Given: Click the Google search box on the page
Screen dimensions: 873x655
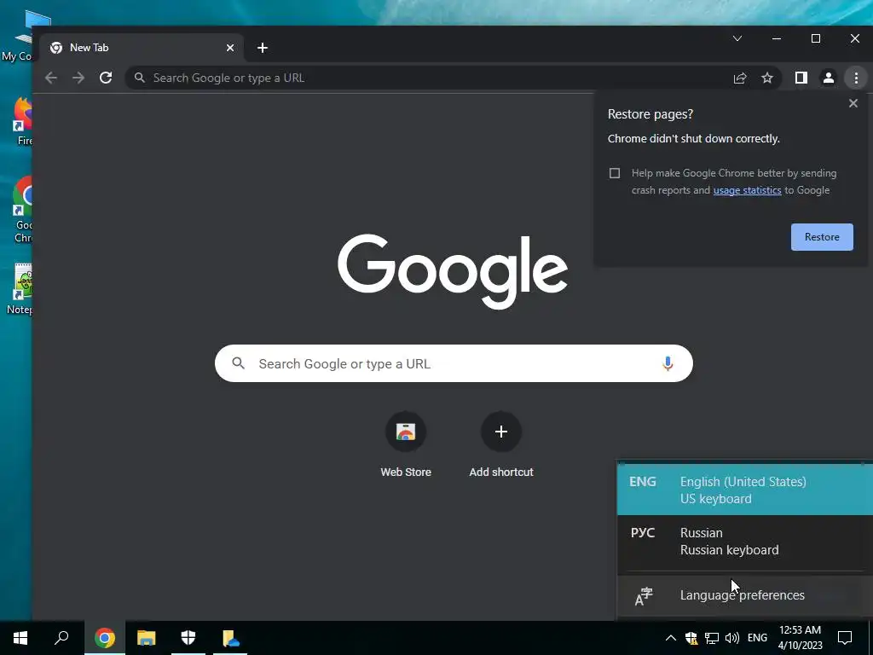Looking at the screenshot, I should pos(454,363).
